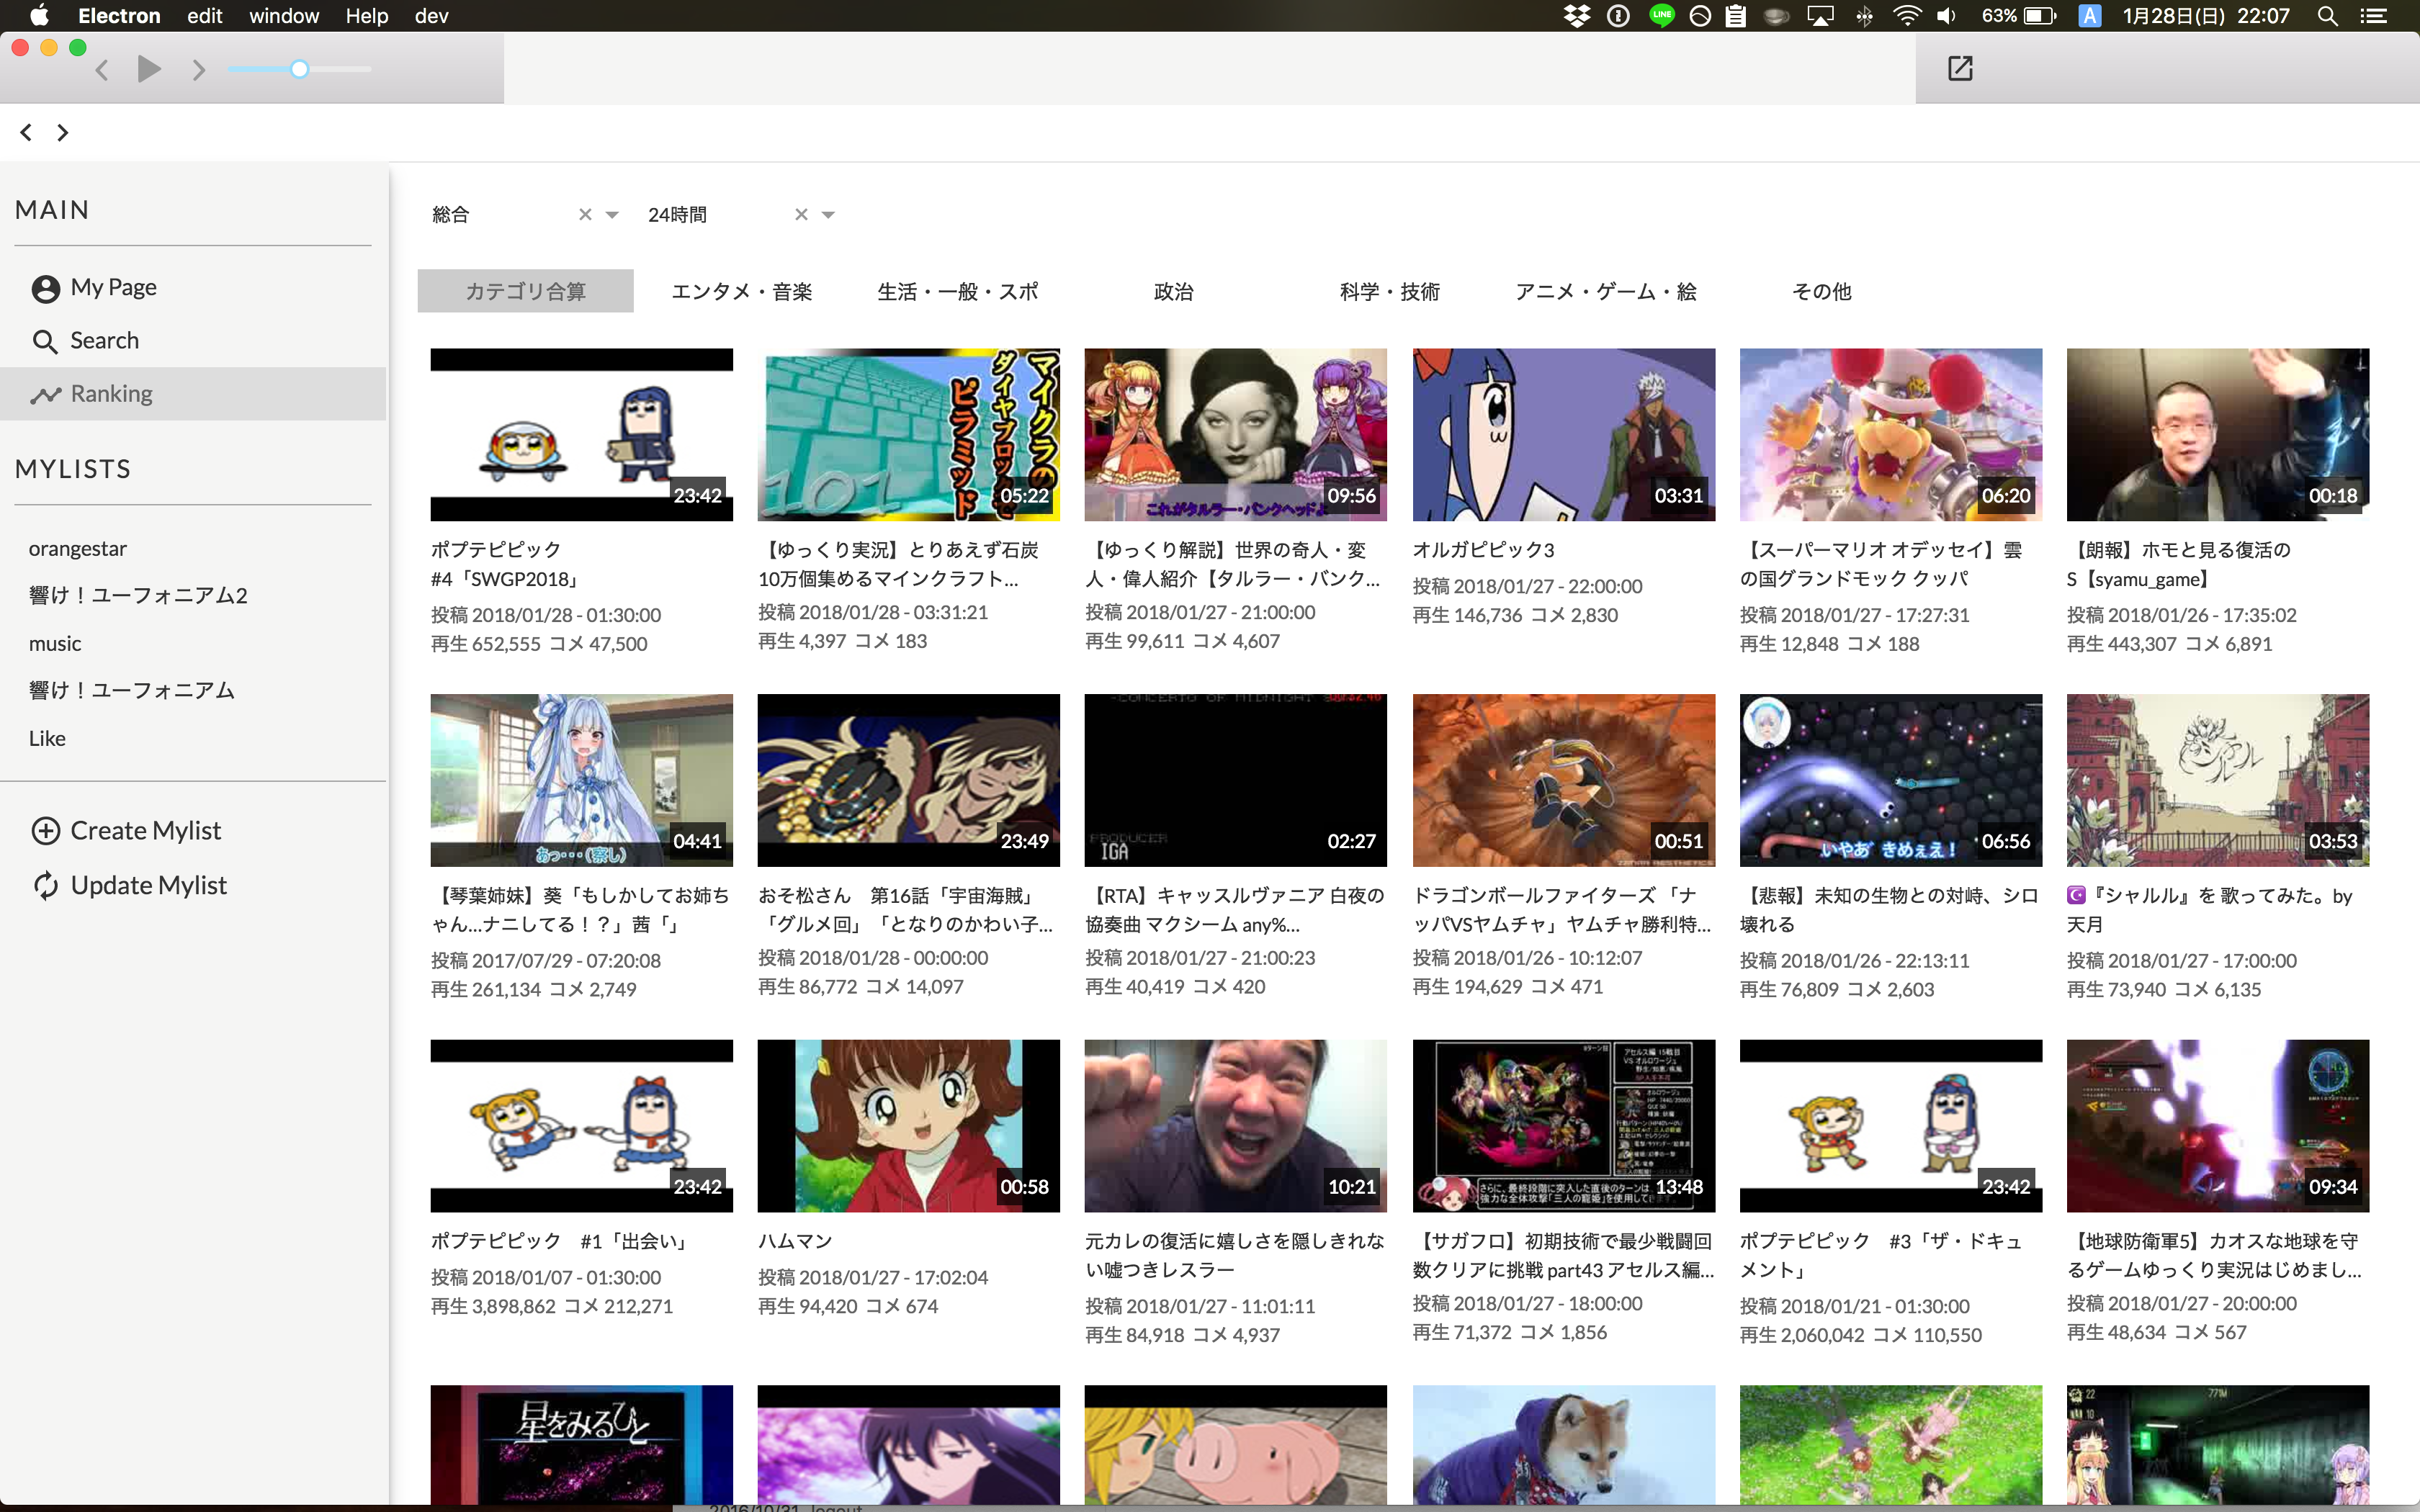Go back with the page navigation arrow
2420x1512 pixels.
point(26,132)
